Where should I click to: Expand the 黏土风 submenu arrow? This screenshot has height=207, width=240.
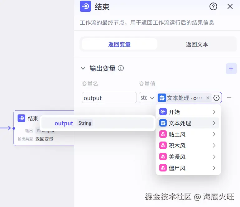(214, 134)
